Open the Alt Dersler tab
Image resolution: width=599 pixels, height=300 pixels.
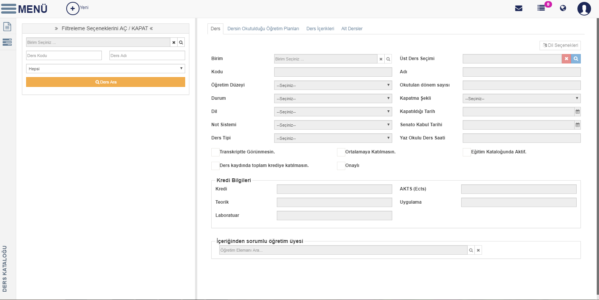(x=352, y=29)
